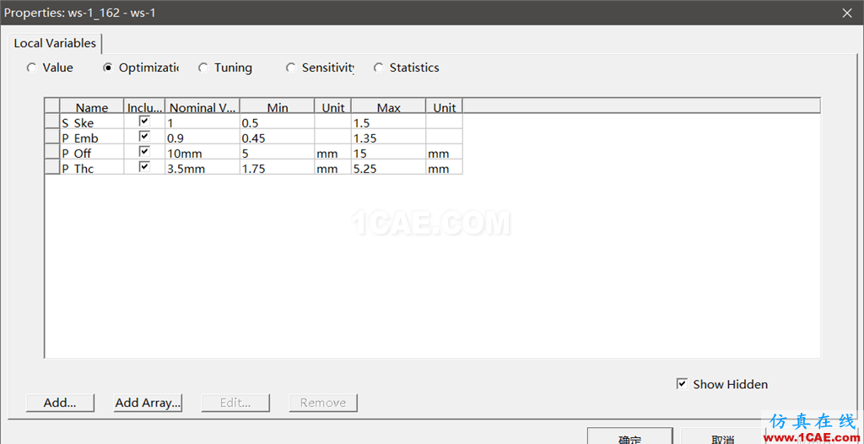Click the S_Ske row header selector

tap(51, 122)
